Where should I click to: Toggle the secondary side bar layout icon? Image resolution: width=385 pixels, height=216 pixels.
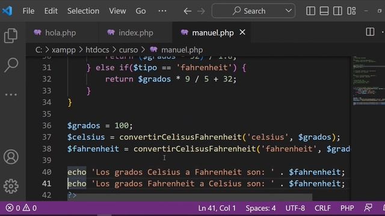[337, 11]
